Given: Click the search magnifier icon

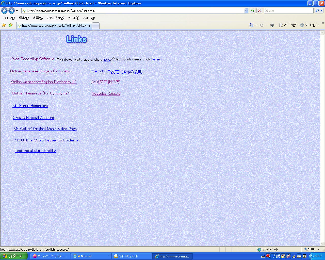Looking at the screenshot, I should [317, 11].
